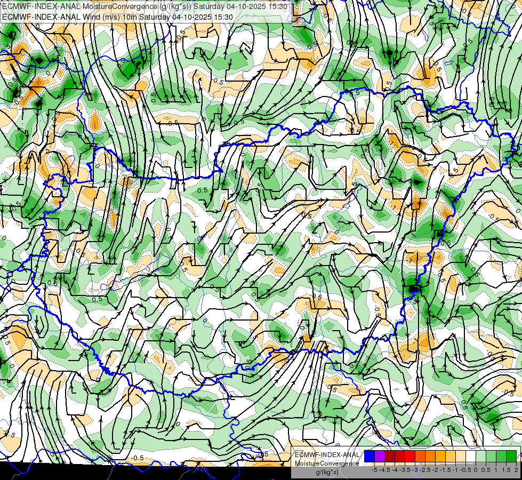Click the legend scale value 2
This screenshot has height=480, width=522.
[516, 470]
